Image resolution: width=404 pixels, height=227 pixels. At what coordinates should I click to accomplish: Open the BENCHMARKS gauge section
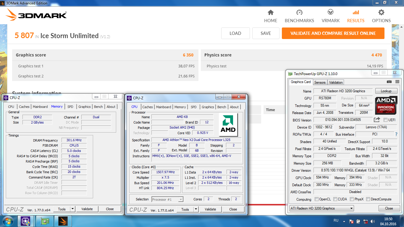tap(299, 16)
